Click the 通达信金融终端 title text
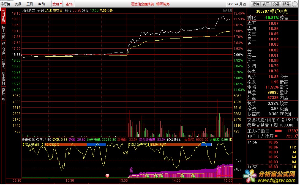The height and width of the screenshot is (185, 300). [x=142, y=4]
